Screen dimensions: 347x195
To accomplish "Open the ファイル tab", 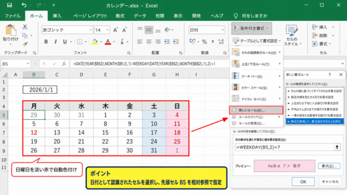I will tap(12, 16).
